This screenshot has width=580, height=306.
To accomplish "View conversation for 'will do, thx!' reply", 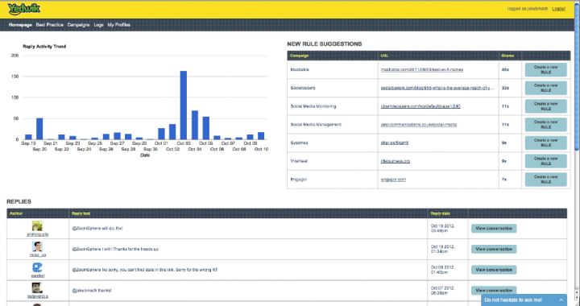I will click(x=494, y=229).
